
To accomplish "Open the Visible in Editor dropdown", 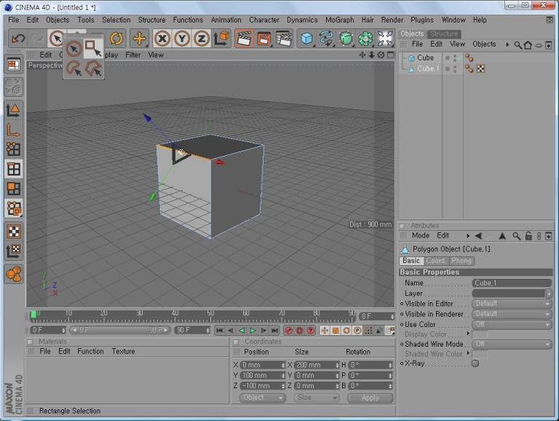I will [512, 304].
